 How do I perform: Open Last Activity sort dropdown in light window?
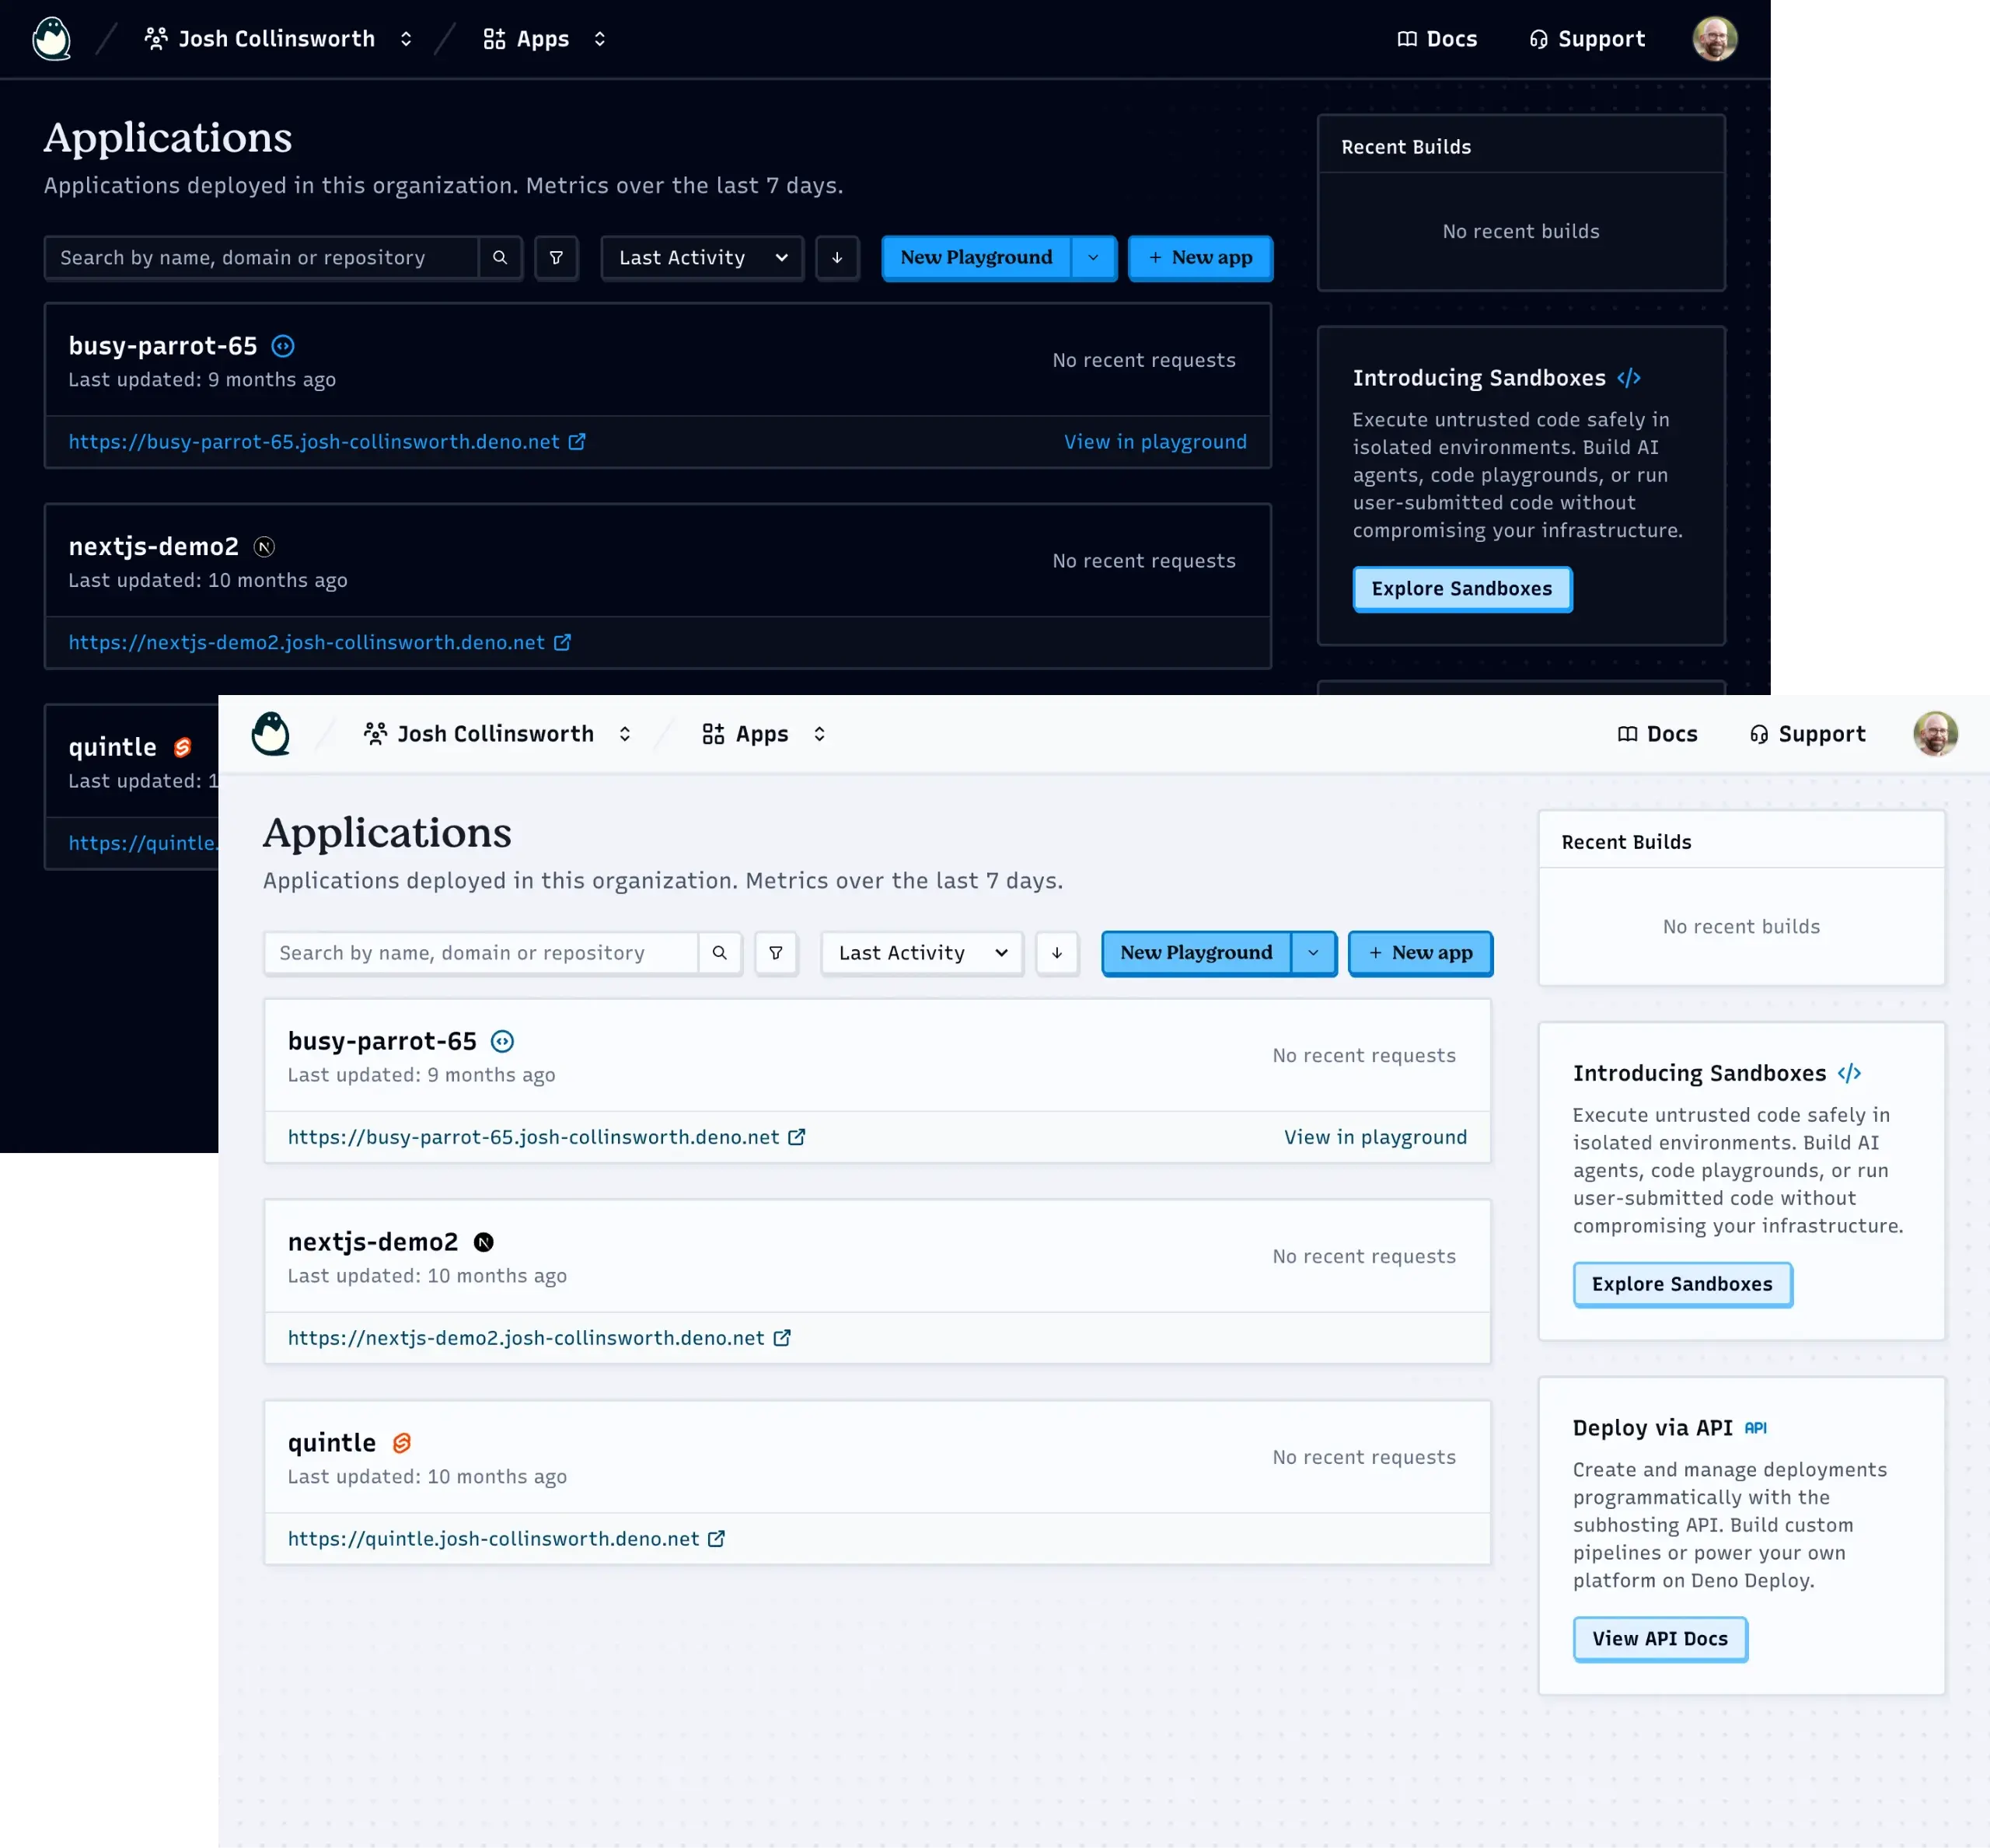[922, 953]
